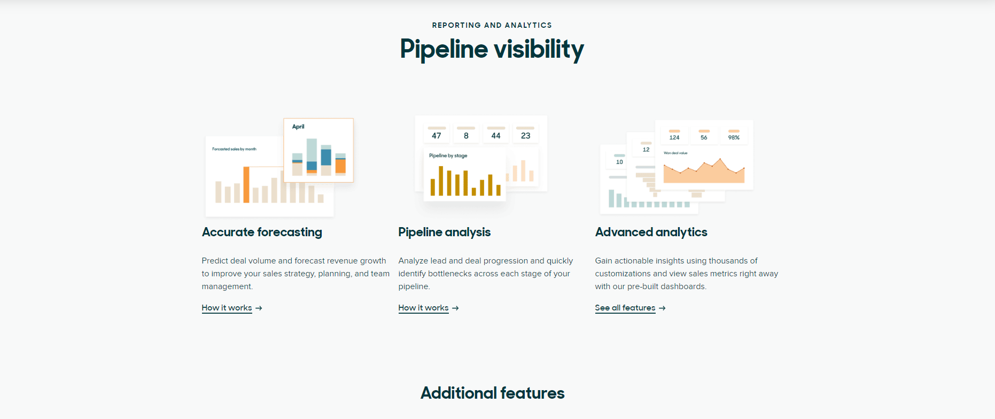Screen dimensions: 995x419
Task: Click the "Forecasted sales by month" chart label
Action: pos(234,149)
